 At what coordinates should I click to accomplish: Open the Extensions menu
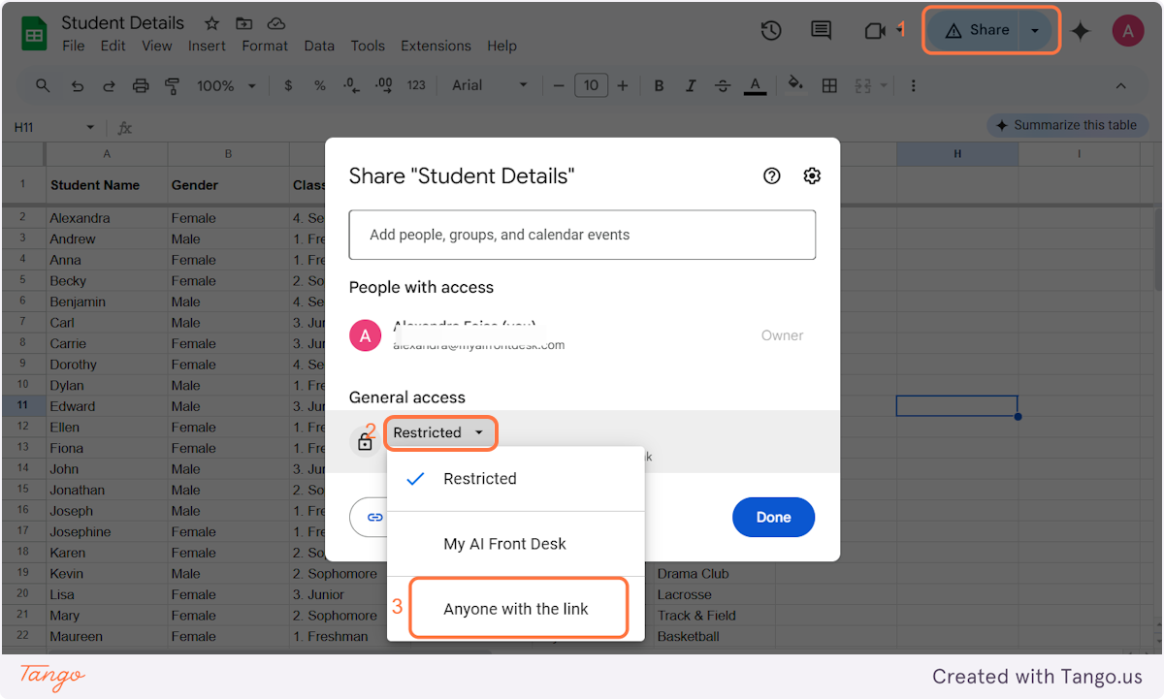pos(437,46)
